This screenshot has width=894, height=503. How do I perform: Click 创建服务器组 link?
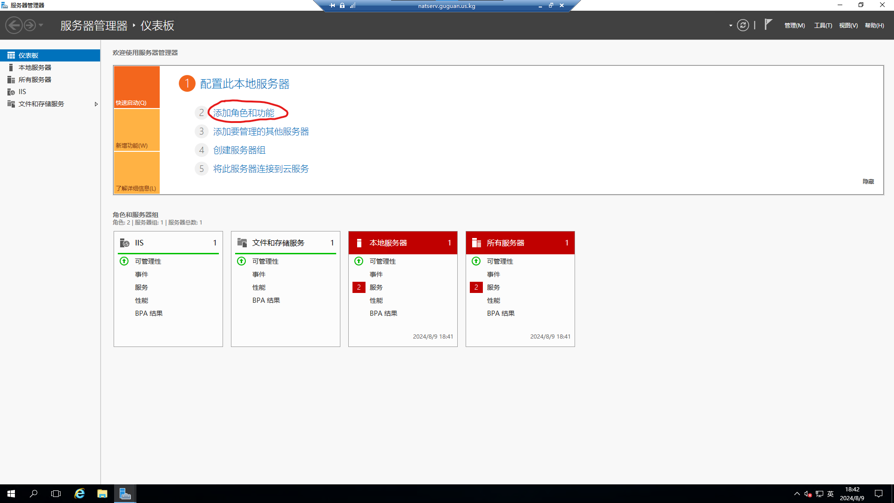point(239,150)
